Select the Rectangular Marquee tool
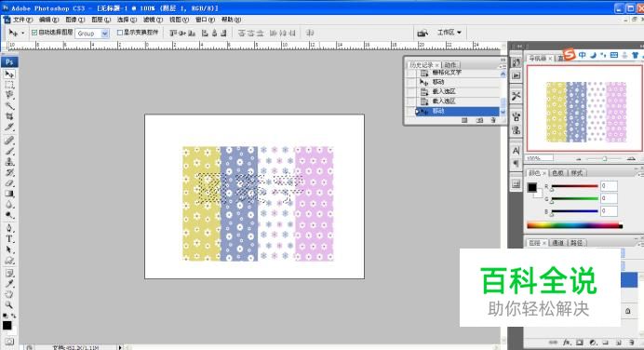 9,85
